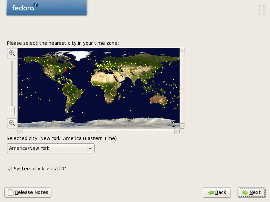The height and width of the screenshot is (202, 270).
Task: Click the map's vertical scrollbar down arrow
Action: click(x=182, y=126)
